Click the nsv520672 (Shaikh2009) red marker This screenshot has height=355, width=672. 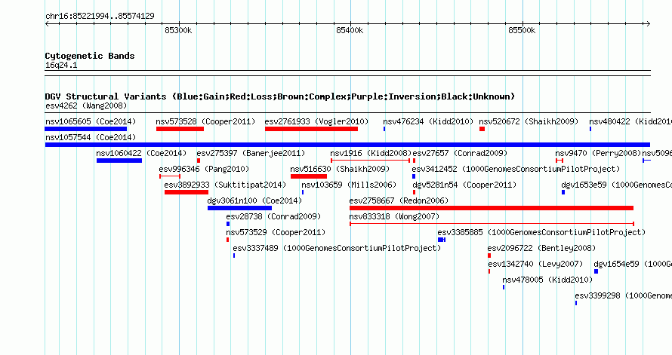(482, 129)
